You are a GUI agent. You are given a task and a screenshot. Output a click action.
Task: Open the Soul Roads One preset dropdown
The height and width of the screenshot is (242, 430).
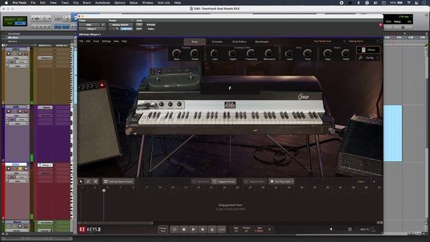click(329, 41)
